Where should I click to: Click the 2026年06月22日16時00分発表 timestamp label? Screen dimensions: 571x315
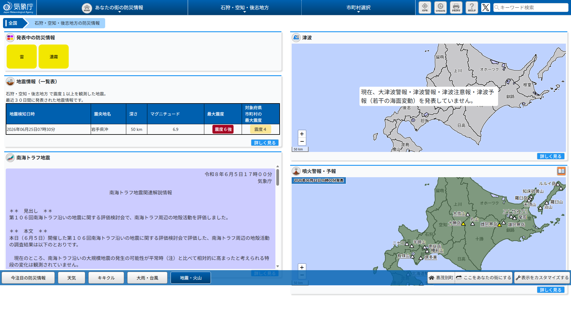point(318,181)
